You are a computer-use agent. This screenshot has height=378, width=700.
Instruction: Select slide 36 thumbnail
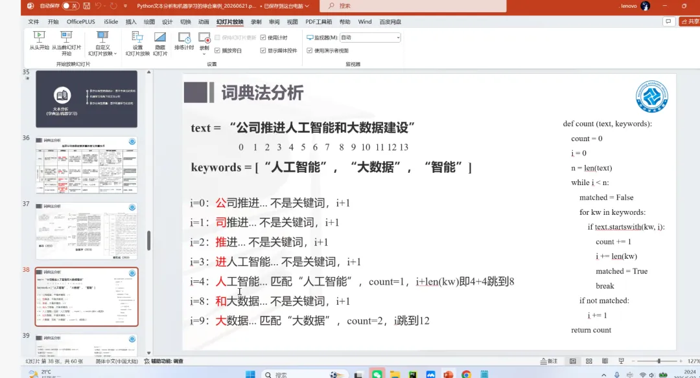87,165
